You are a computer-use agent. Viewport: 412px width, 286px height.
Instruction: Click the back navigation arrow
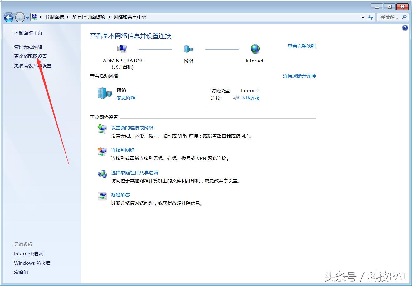click(x=9, y=17)
